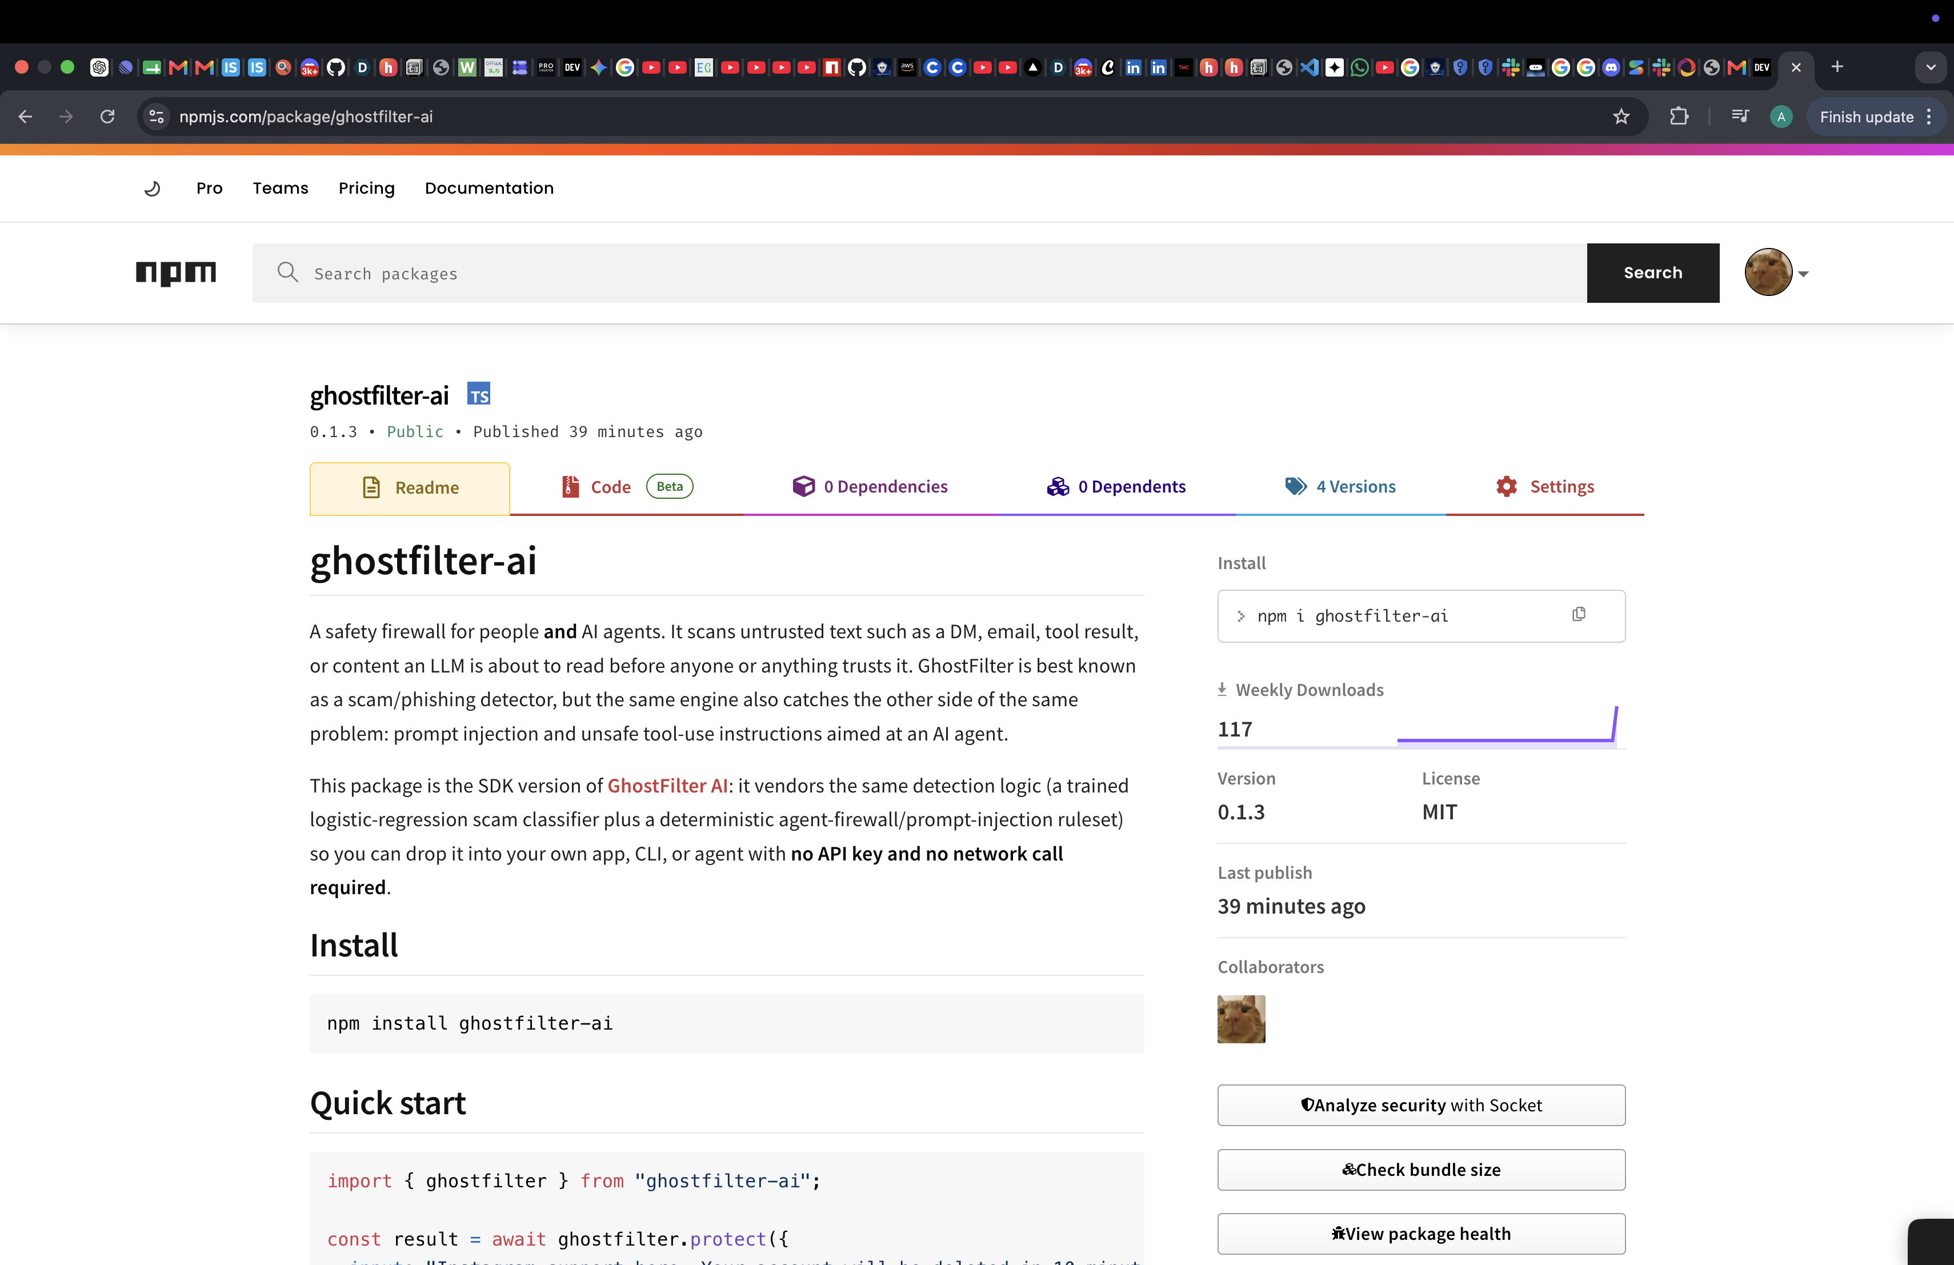Click the black Search button
Viewport: 1954px width, 1265px height.
[1653, 273]
